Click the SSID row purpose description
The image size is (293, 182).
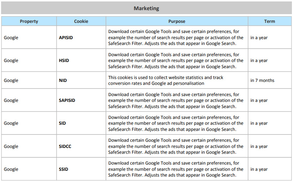pos(176,169)
